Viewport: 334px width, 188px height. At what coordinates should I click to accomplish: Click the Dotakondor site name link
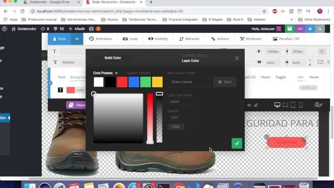pos(24,29)
